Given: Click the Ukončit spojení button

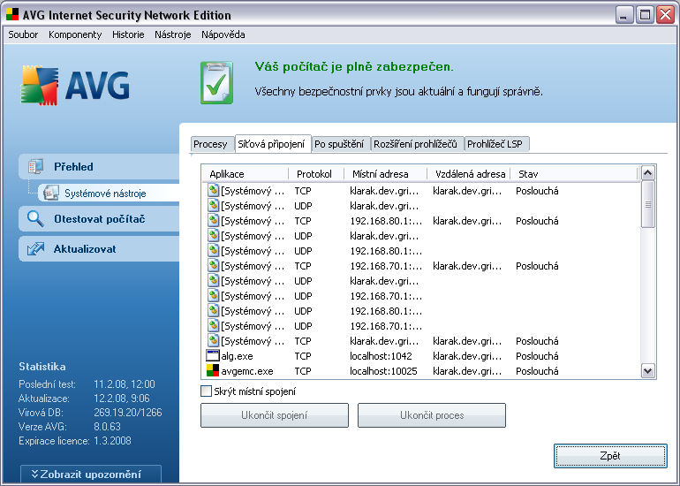Looking at the screenshot, I should [275, 415].
